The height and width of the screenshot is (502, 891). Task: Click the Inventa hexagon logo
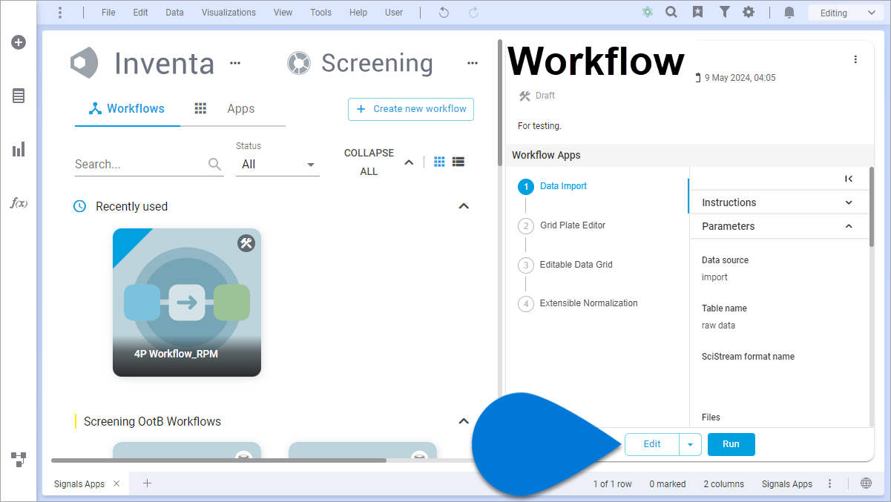84,63
